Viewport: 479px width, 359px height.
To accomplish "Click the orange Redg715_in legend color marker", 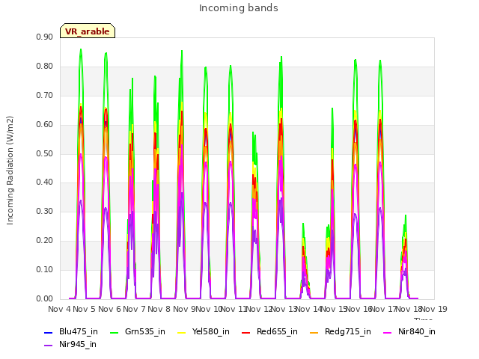I will [314, 332].
